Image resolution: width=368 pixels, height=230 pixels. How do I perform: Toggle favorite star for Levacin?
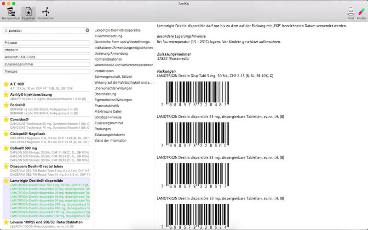pos(6,222)
